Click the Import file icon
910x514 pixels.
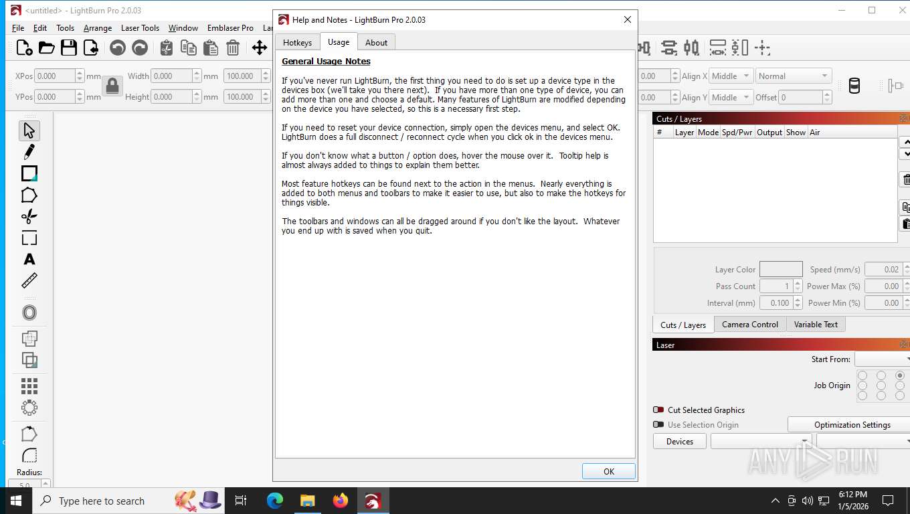tap(91, 48)
